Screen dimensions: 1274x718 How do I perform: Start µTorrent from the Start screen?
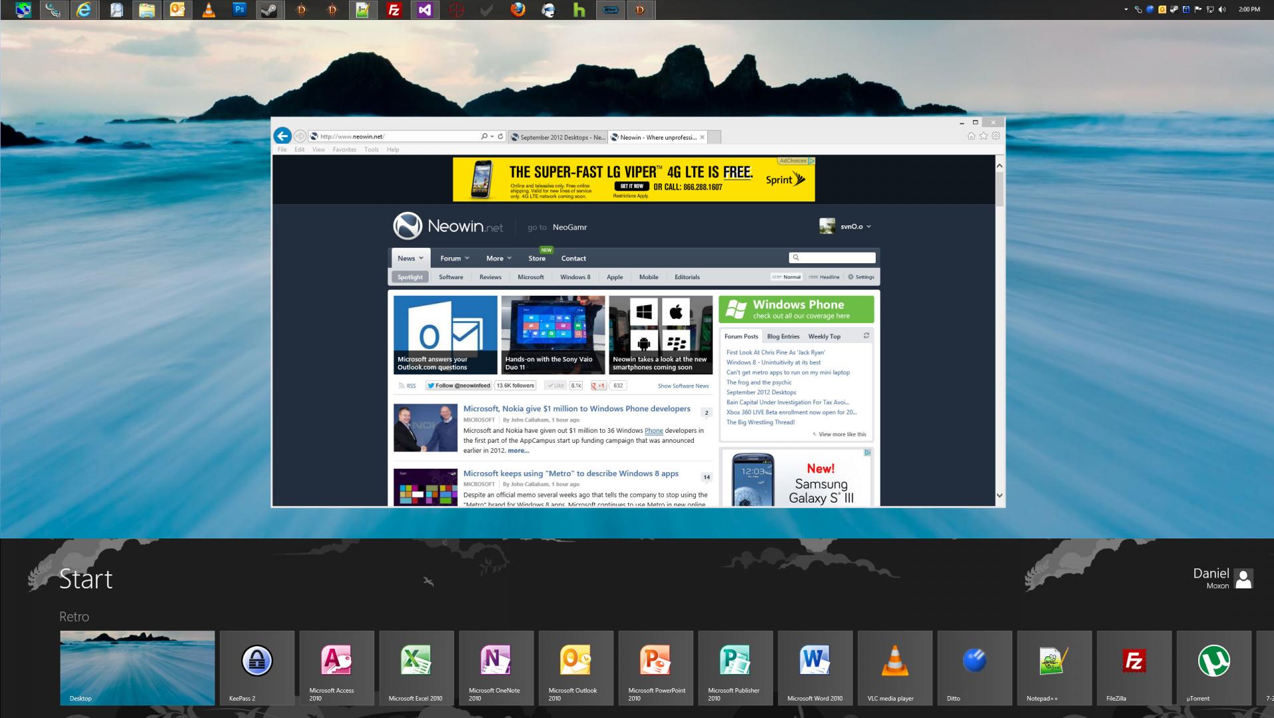click(x=1214, y=668)
